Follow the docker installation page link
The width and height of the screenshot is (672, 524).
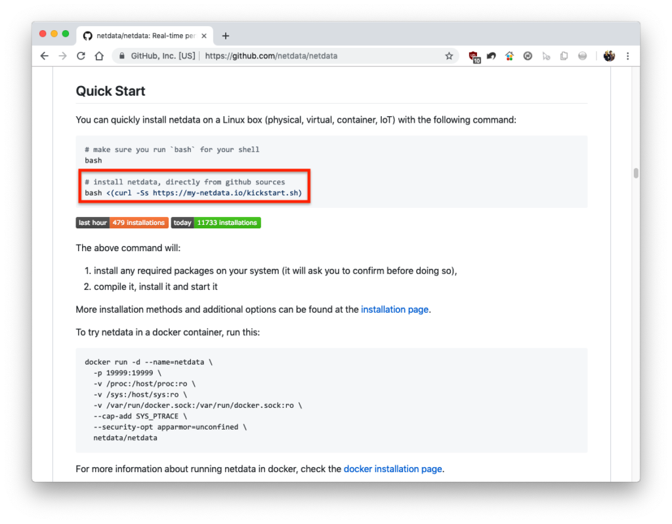coord(392,469)
